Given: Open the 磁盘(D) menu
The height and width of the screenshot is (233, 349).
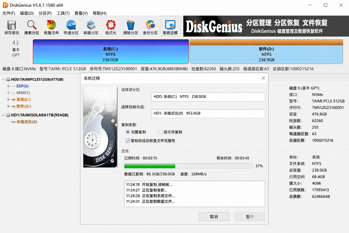Looking at the screenshot, I should (x=27, y=13).
